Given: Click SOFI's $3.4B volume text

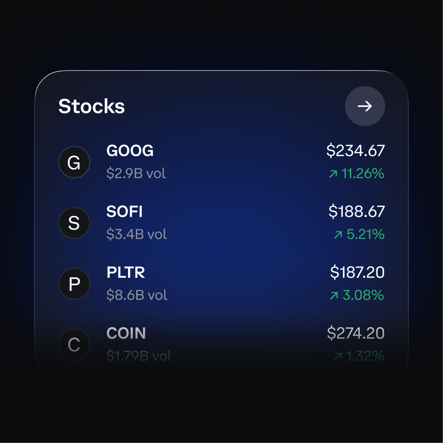Looking at the screenshot, I should point(136,234).
